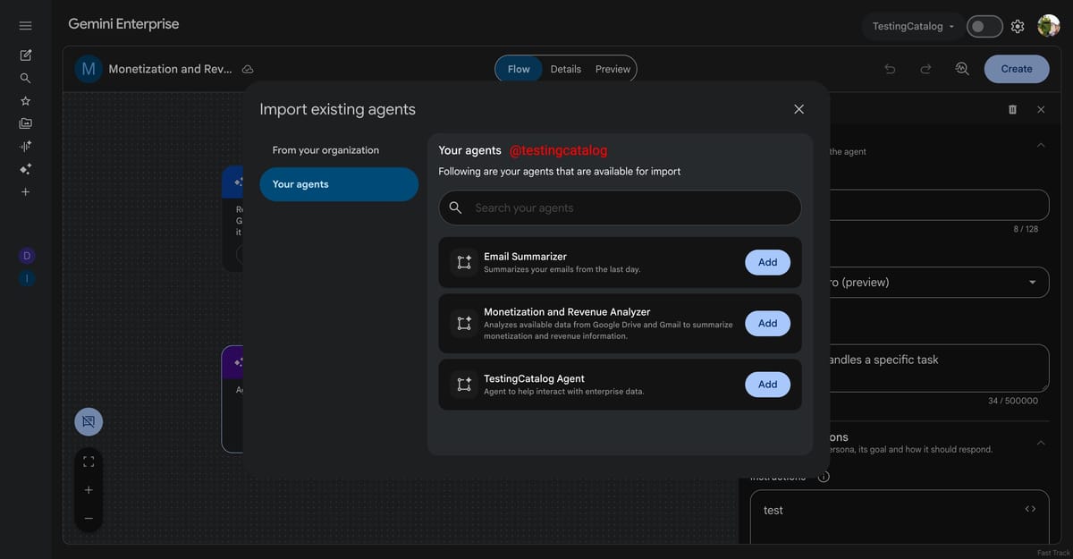Zoom in the canvas with plus
Viewport: 1073px width, 559px height.
(89, 490)
